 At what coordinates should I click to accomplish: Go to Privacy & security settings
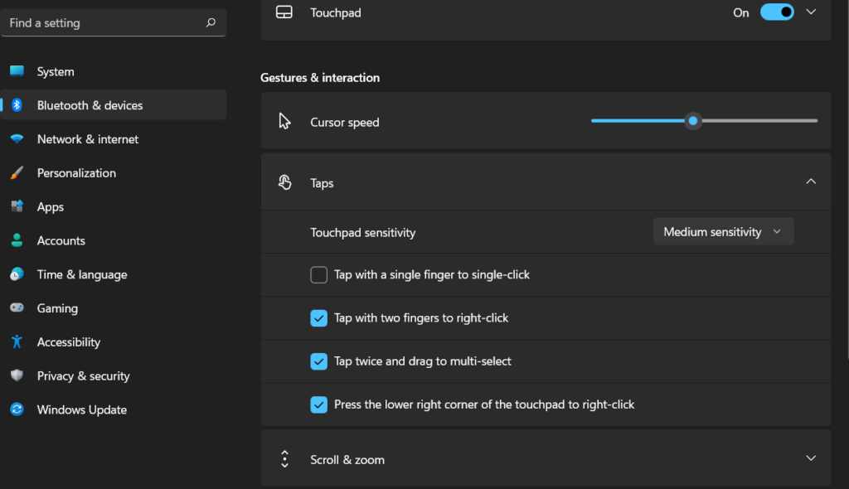pyautogui.click(x=113, y=375)
